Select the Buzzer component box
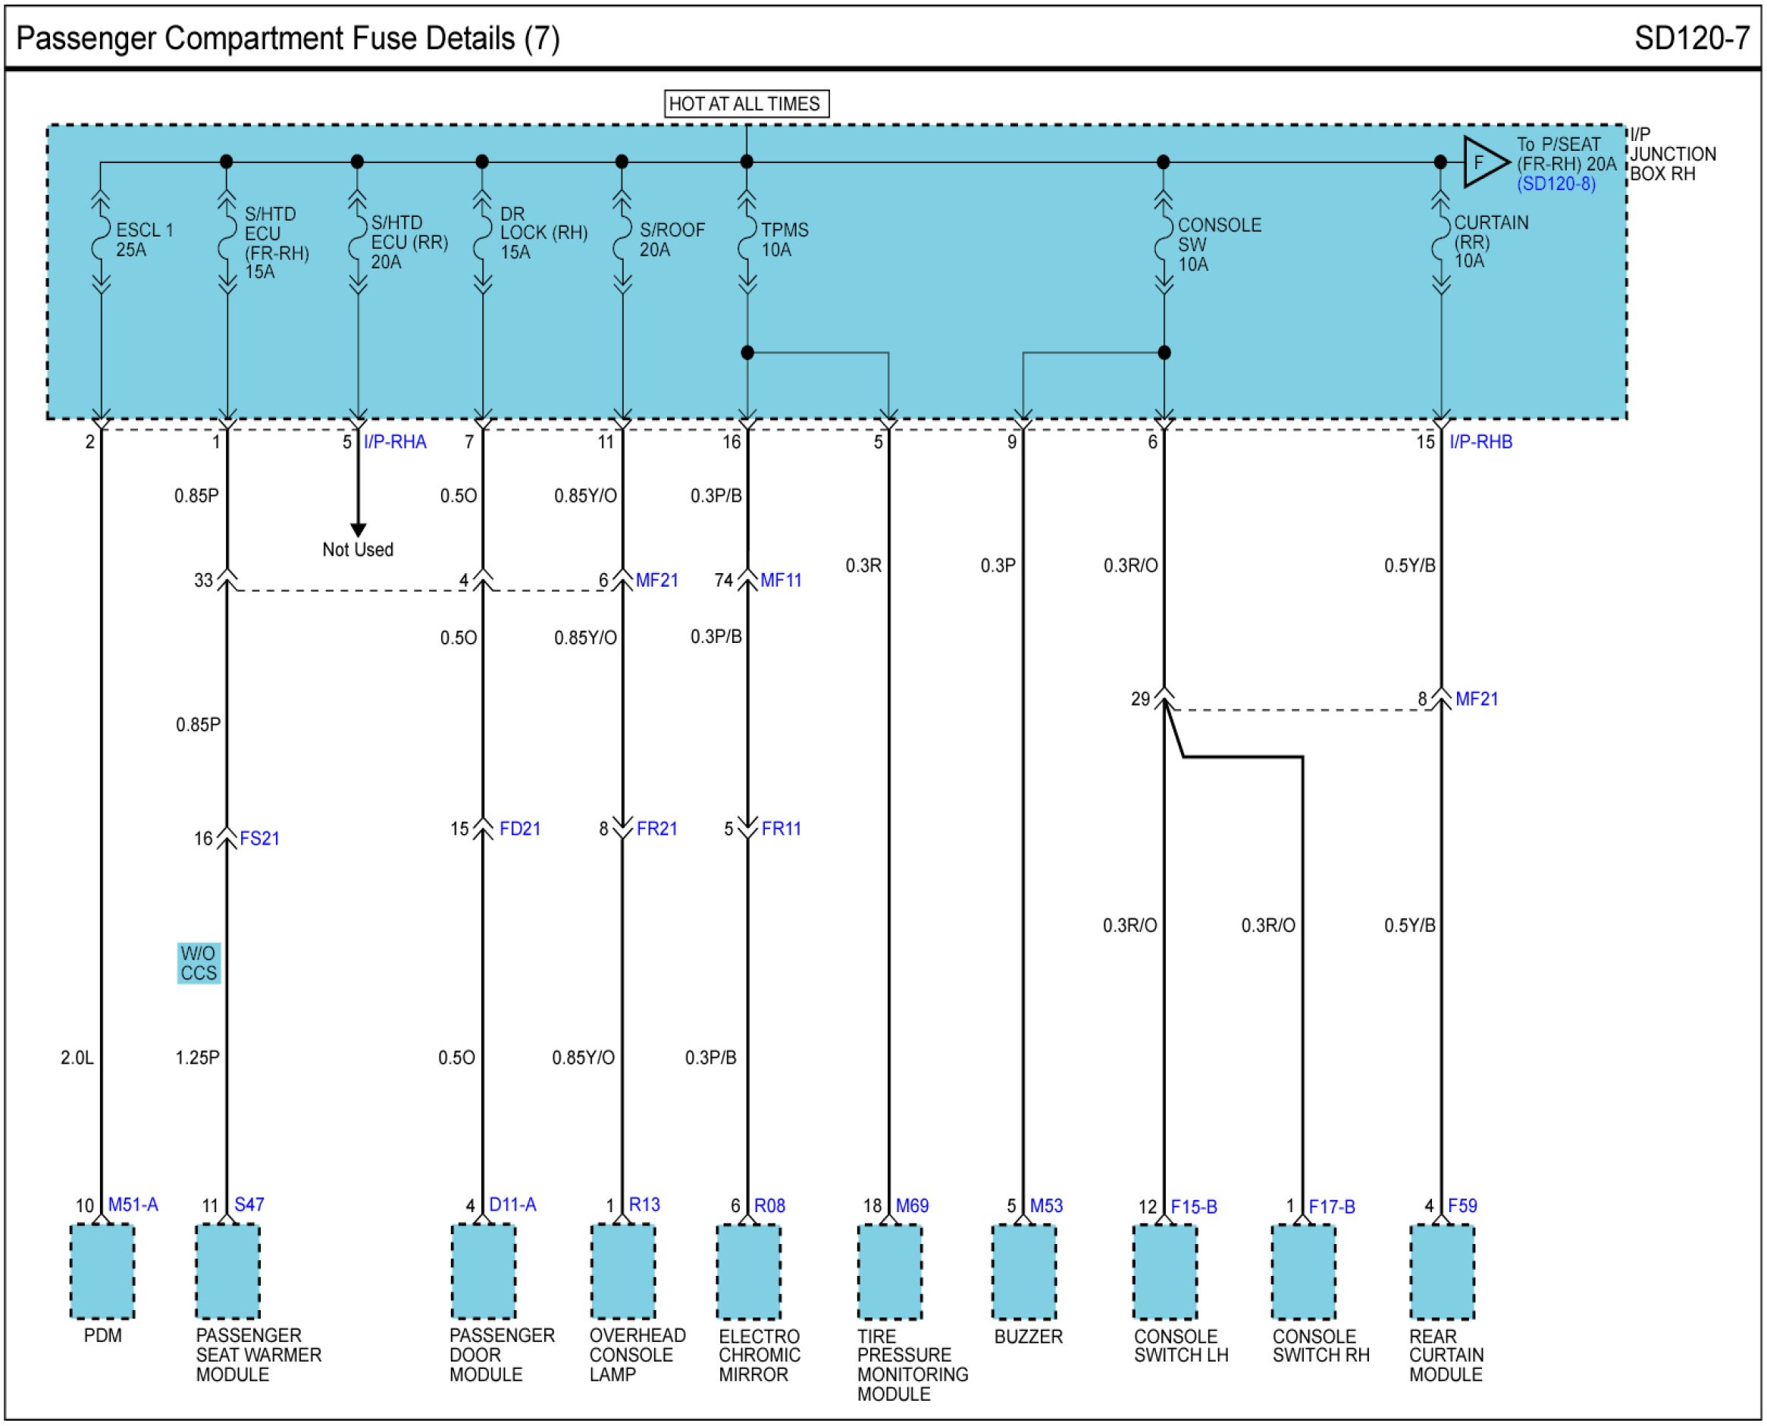 pos(1023,1271)
